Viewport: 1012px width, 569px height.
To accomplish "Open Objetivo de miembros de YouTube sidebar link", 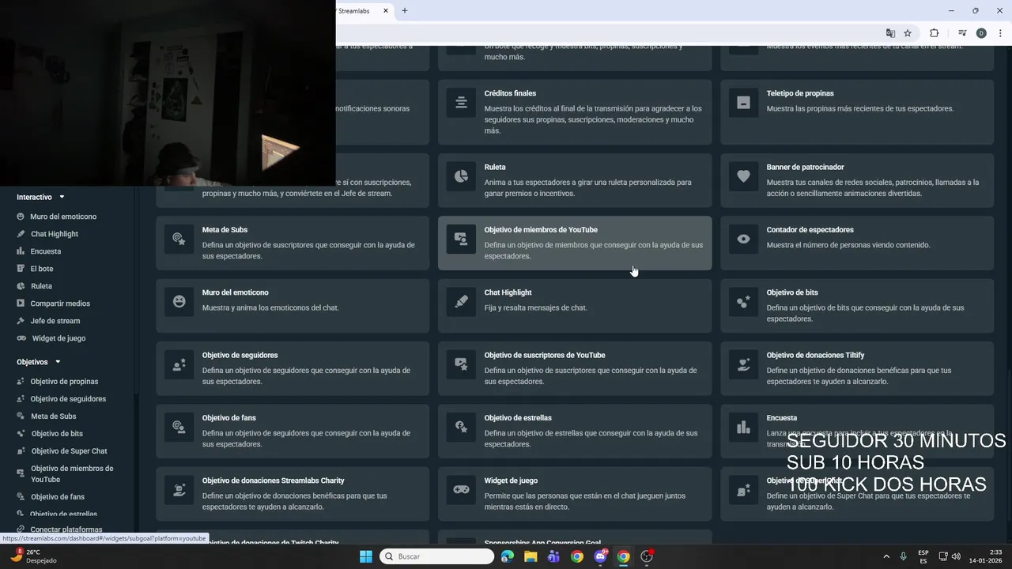I will point(66,473).
